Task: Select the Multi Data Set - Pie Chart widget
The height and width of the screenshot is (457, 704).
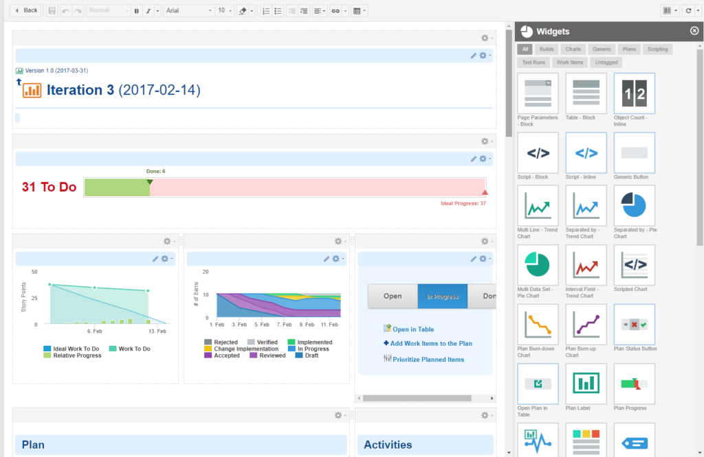Action: [x=537, y=264]
